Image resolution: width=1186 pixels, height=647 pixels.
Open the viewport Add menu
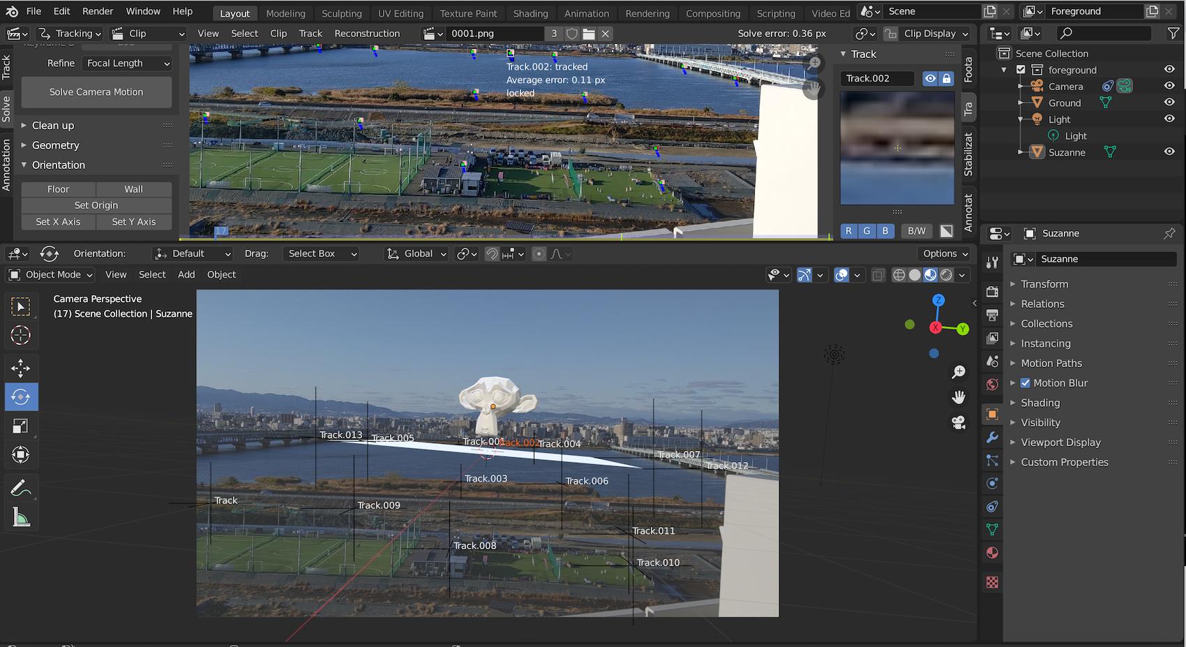click(x=186, y=275)
